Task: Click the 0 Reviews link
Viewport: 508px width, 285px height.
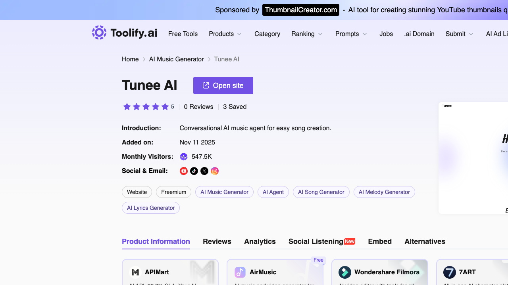Action: pos(198,107)
